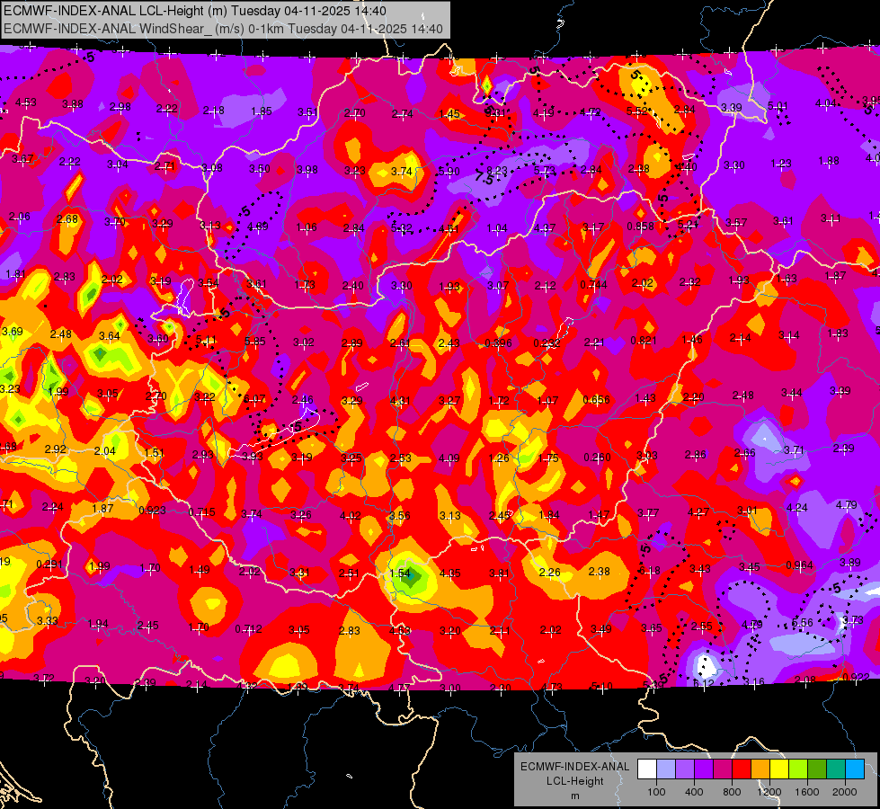Click the wind shear value '5.85'
The width and height of the screenshot is (880, 809).
click(x=255, y=341)
